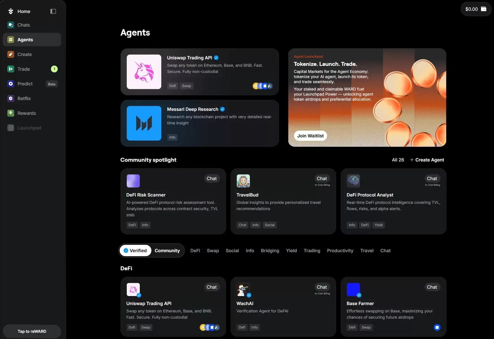Click the $0.00 wallet balance

(472, 9)
